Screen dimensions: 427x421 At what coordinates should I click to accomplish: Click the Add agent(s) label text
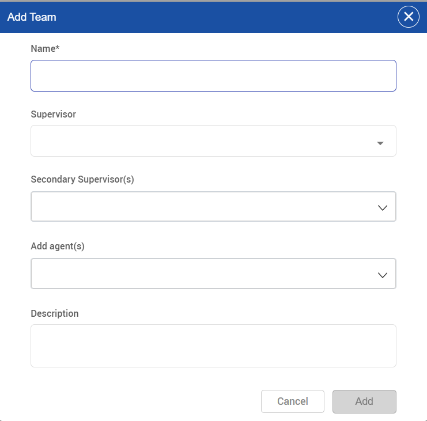point(58,246)
